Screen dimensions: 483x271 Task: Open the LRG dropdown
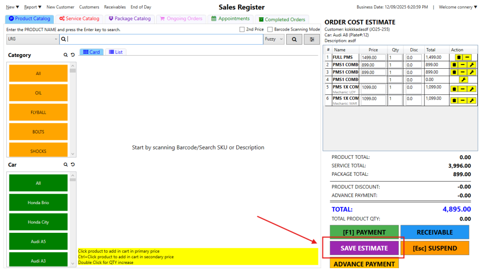click(x=33, y=40)
